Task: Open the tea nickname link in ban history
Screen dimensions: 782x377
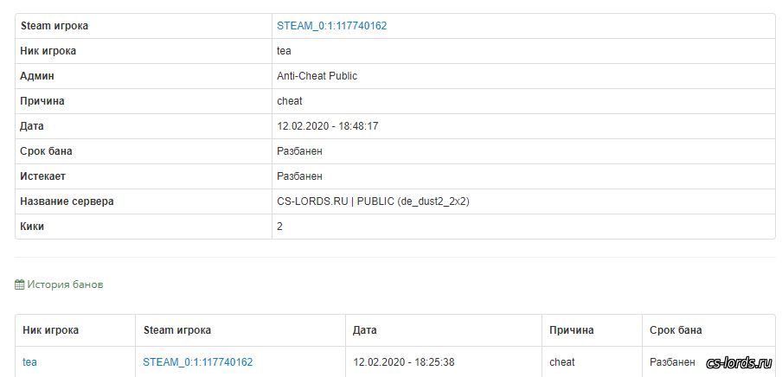Action: [29, 362]
